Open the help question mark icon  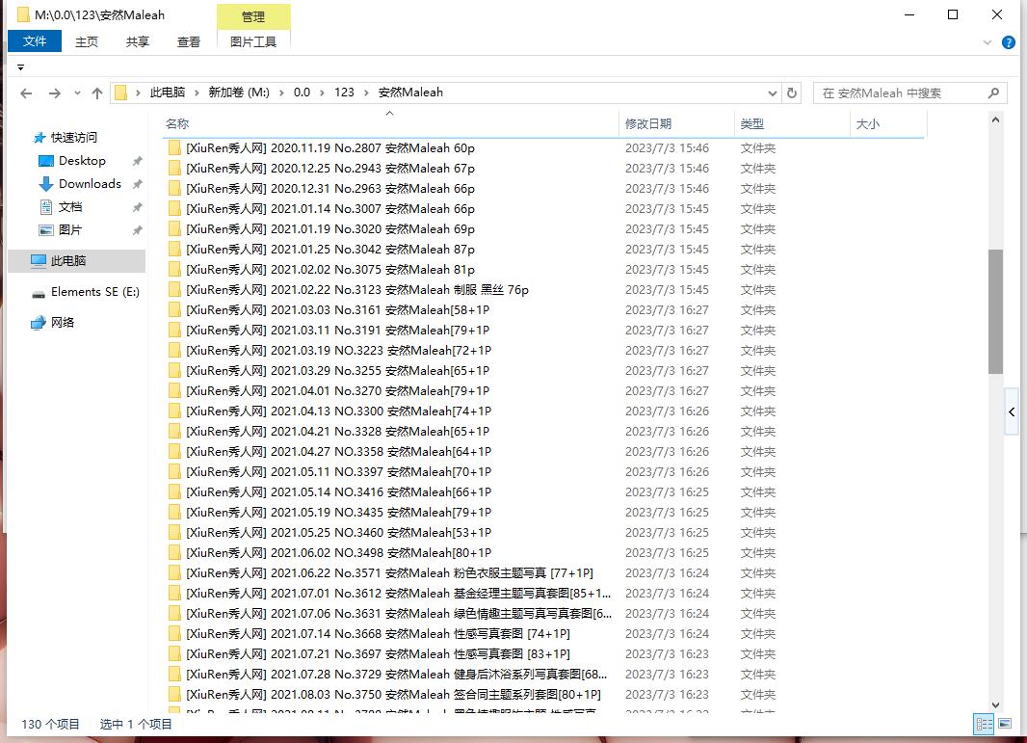1009,43
